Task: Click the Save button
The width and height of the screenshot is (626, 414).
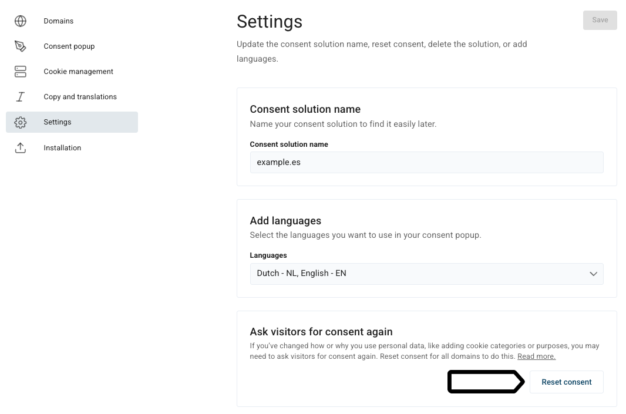Action: pyautogui.click(x=600, y=19)
